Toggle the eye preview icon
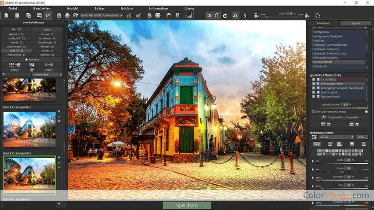 (209, 15)
